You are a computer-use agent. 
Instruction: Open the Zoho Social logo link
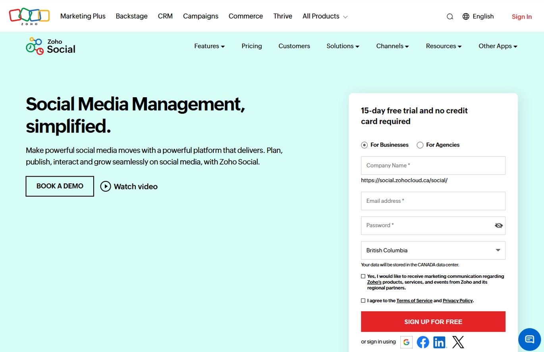point(50,46)
